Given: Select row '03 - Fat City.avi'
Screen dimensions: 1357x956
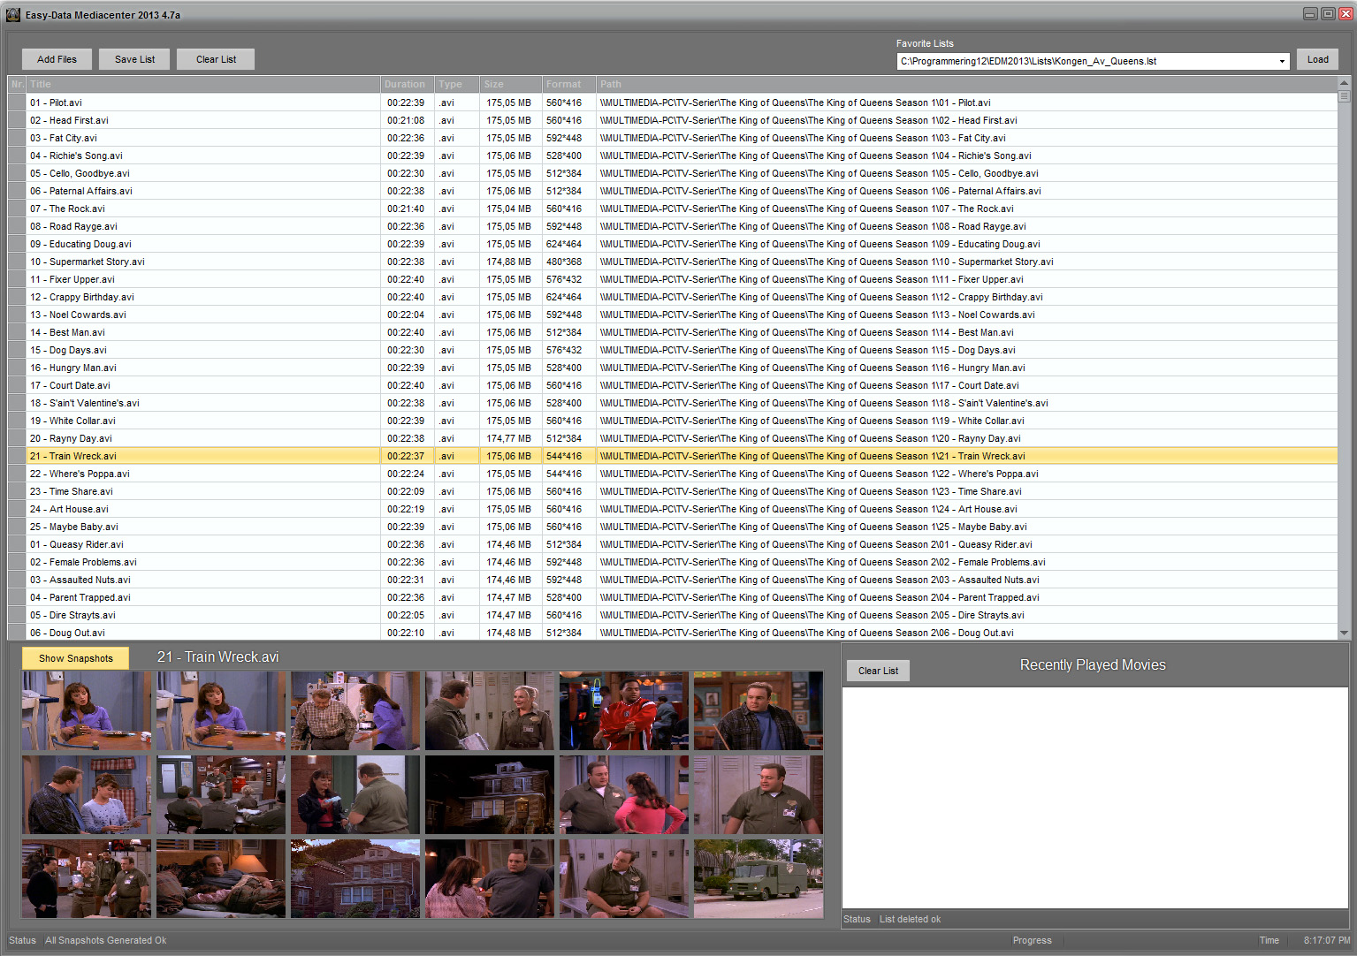Looking at the screenshot, I should (x=673, y=138).
